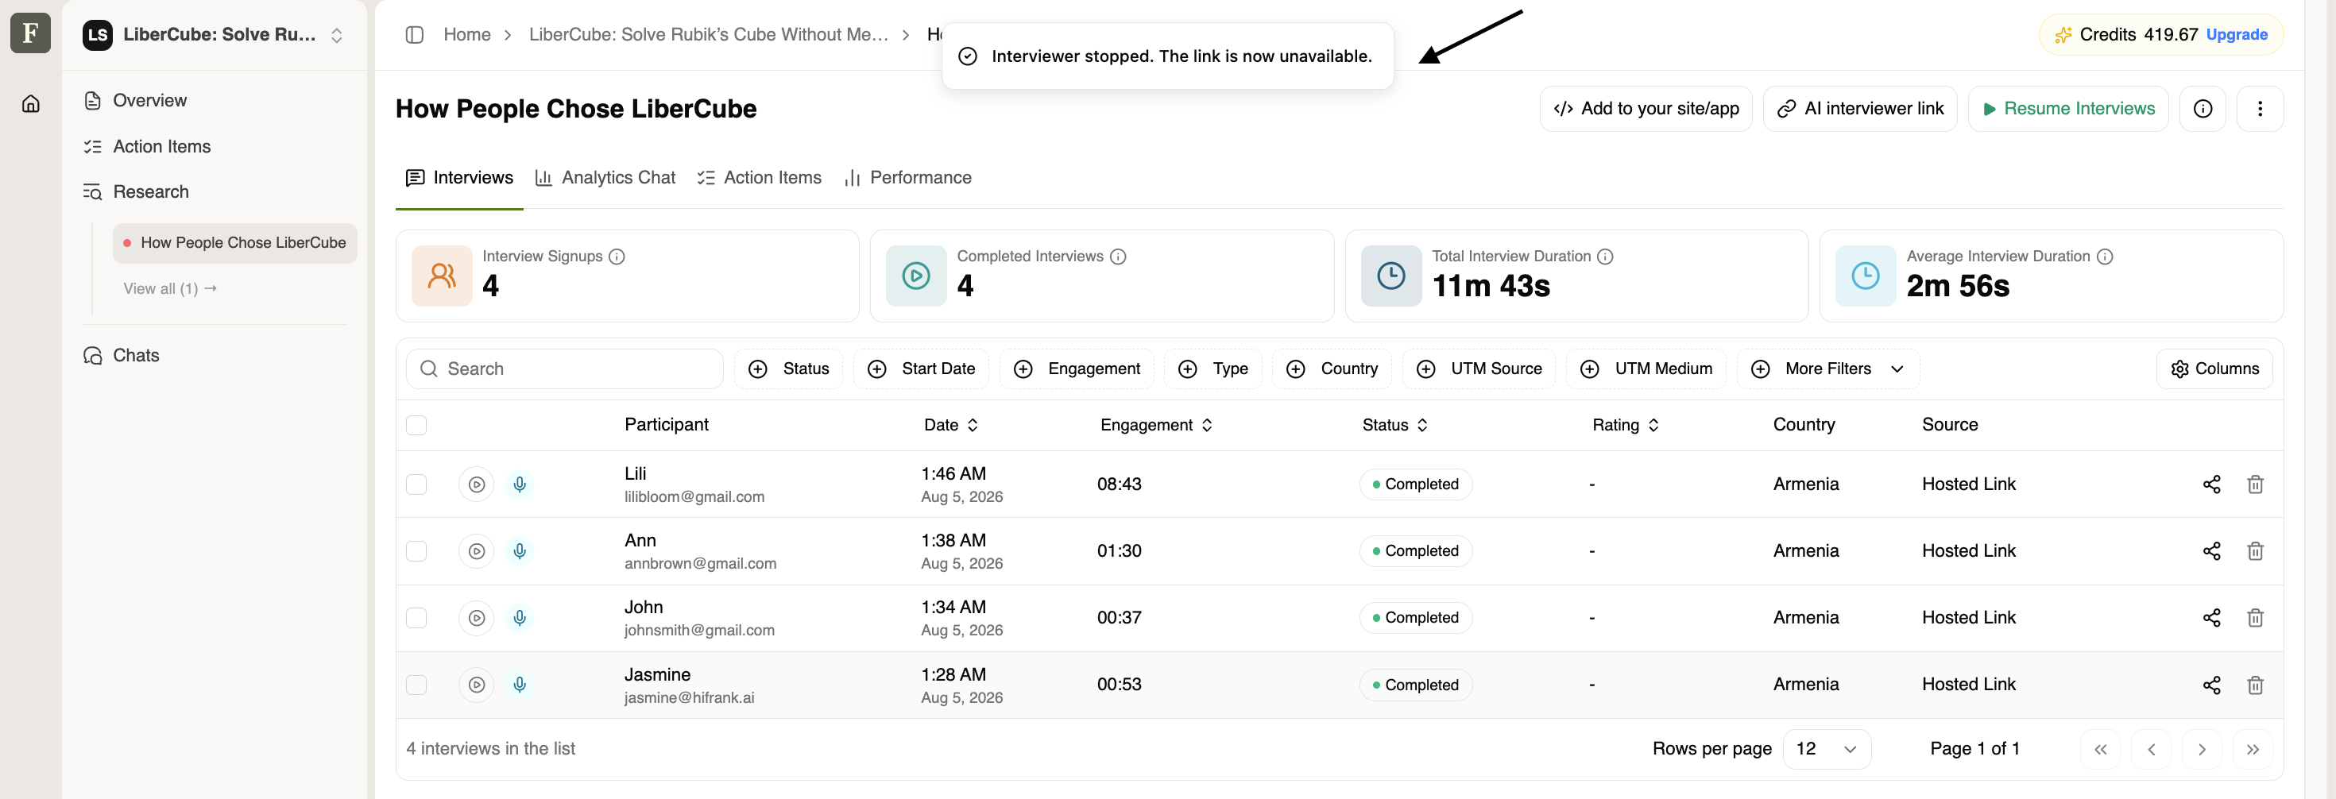Go to the first page of results

coord(2100,749)
